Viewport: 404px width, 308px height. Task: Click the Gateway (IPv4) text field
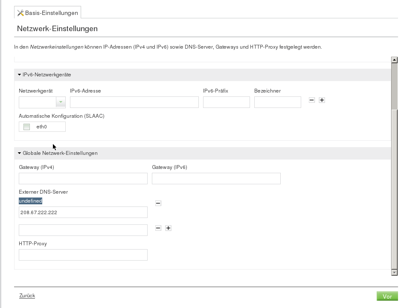pyautogui.click(x=83, y=178)
